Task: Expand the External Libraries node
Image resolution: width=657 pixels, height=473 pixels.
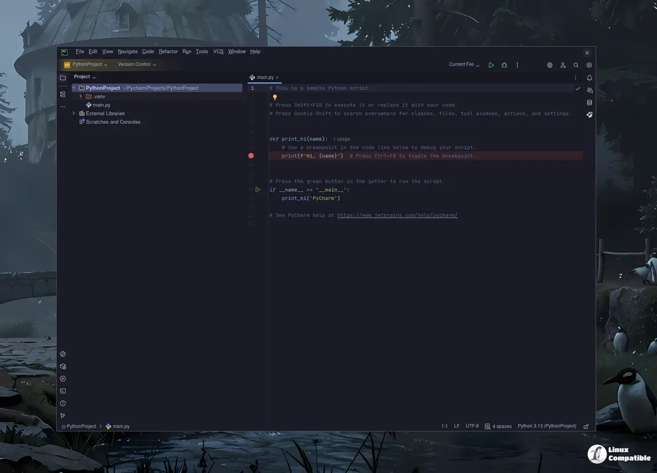Action: (74, 113)
